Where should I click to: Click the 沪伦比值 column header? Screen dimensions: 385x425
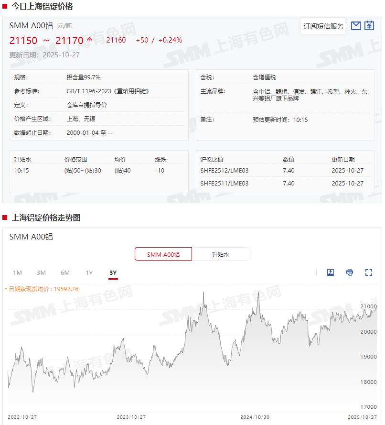tap(212, 159)
